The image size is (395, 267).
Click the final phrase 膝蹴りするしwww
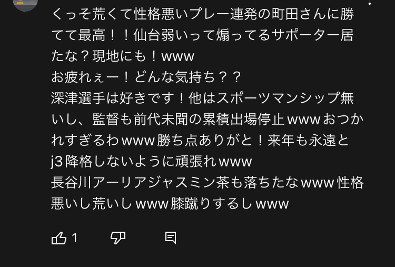pos(230,204)
